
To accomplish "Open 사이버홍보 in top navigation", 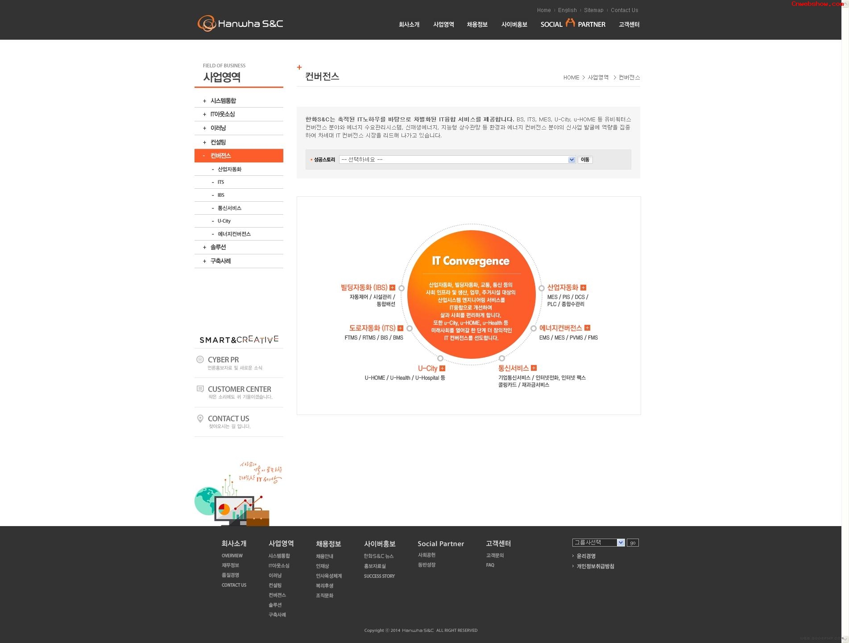I will [x=514, y=25].
